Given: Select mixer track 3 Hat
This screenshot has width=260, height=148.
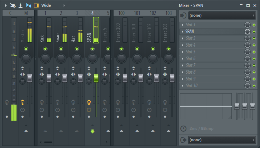Looking at the screenshot, I should (76, 13).
